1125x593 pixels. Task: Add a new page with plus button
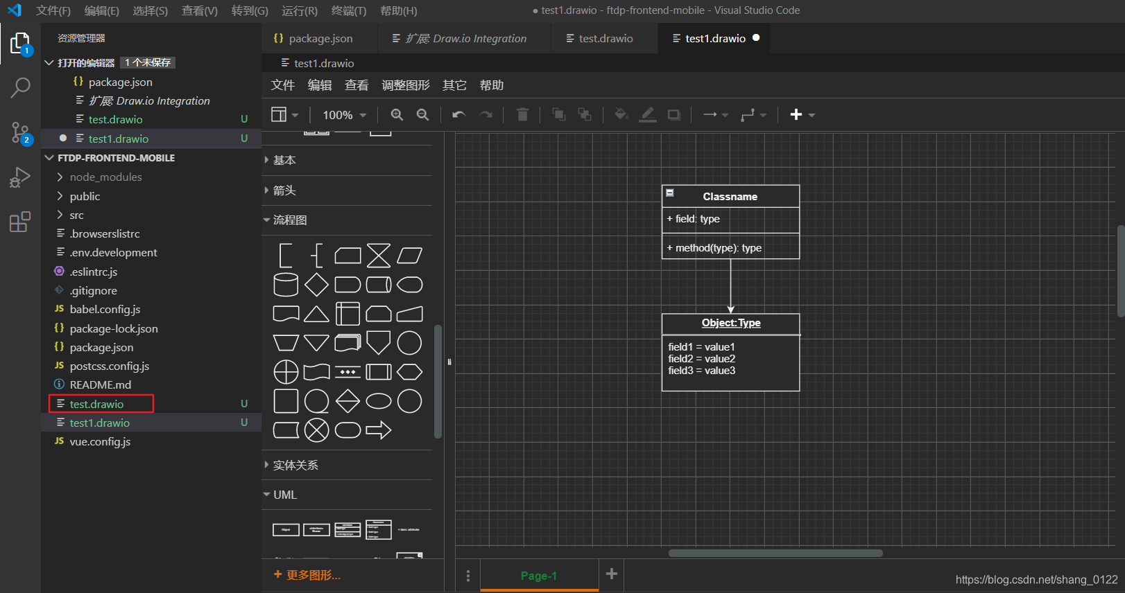pyautogui.click(x=612, y=574)
